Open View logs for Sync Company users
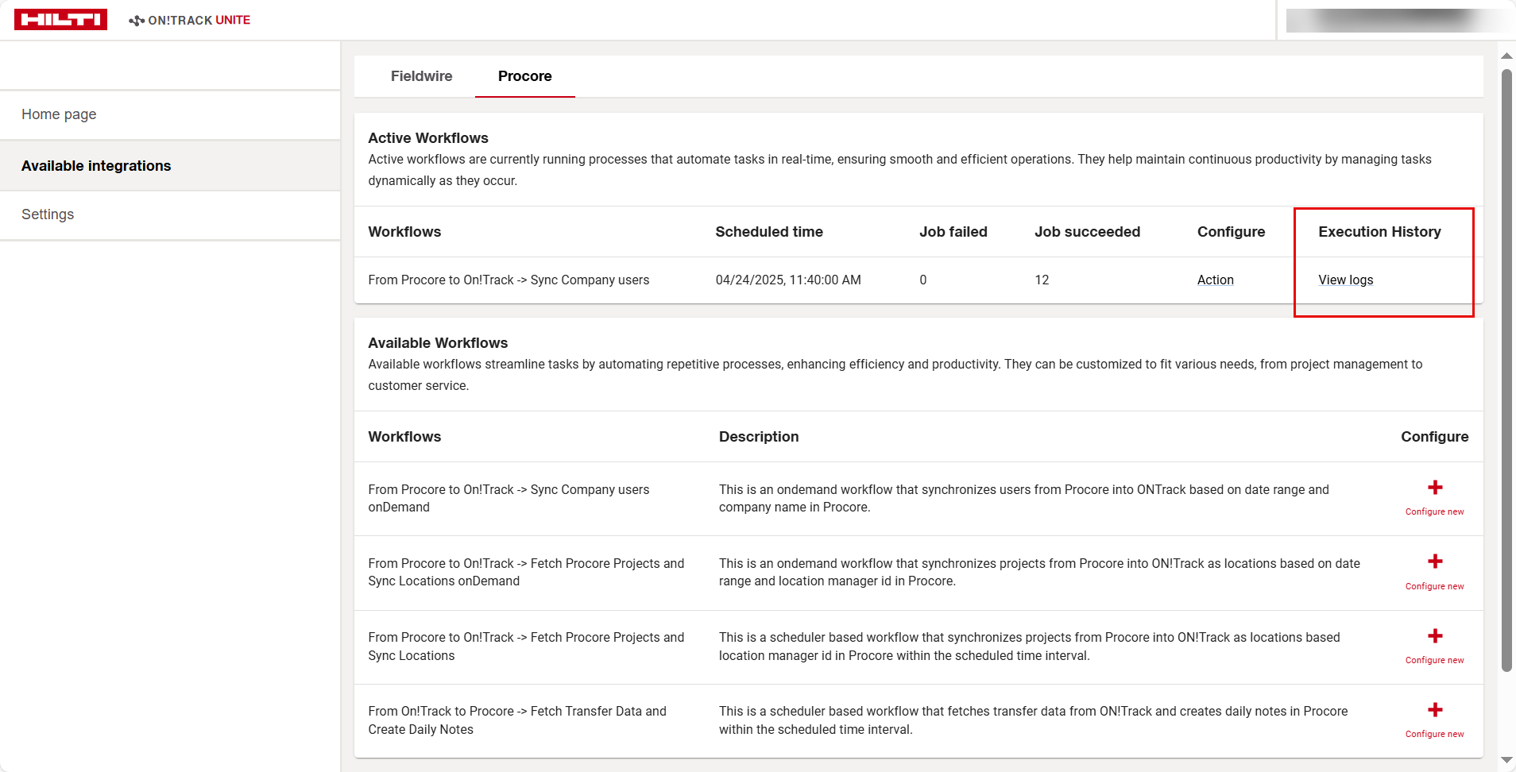1516x772 pixels. pyautogui.click(x=1345, y=280)
